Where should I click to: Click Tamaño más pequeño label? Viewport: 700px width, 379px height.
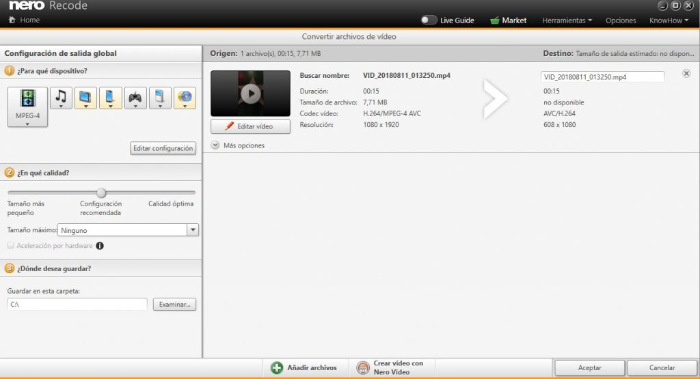[25, 208]
